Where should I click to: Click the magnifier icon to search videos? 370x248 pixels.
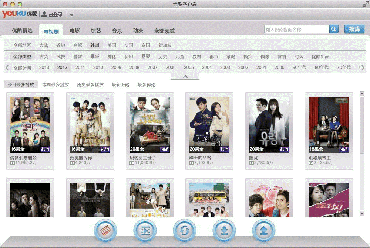333,29
